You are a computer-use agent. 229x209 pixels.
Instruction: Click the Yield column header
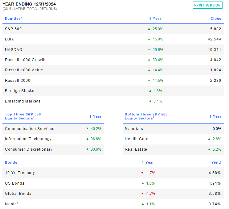click(x=216, y=162)
